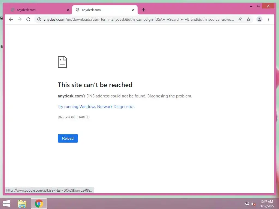Open File Explorer from the taskbar
Screen dimensions: 279x209
(x=22, y=204)
